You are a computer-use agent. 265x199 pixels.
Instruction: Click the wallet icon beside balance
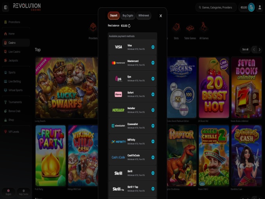(251, 7)
